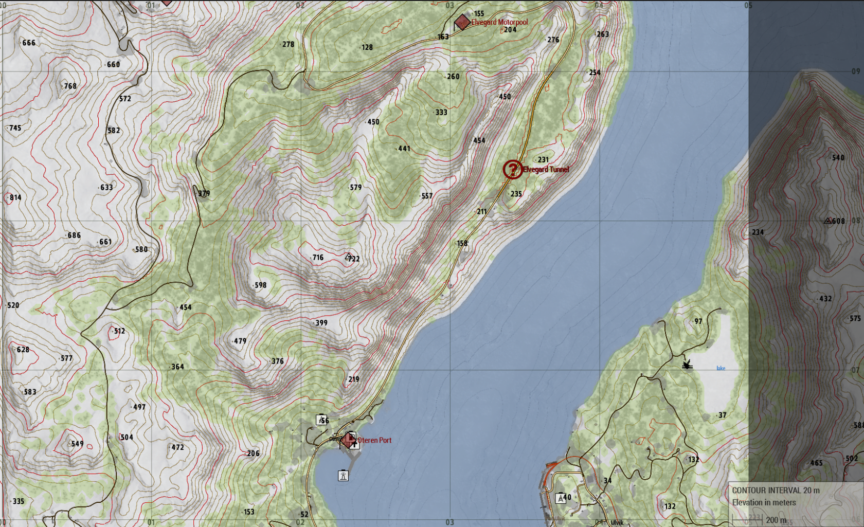Screen dimensions: 864x527
Task: Select the transmitter tower icon near Ulvik
Action: click(560, 498)
